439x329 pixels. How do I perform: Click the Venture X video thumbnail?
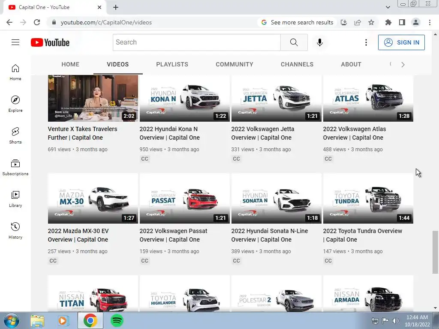(93, 98)
